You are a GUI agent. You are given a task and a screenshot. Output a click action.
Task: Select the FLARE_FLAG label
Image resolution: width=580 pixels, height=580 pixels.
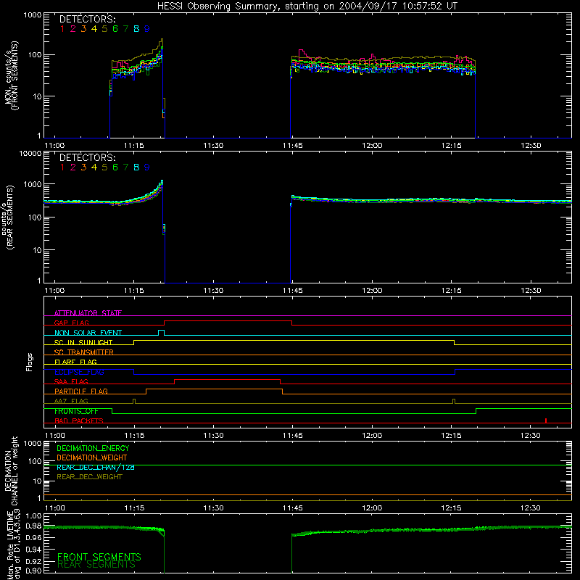(75, 362)
